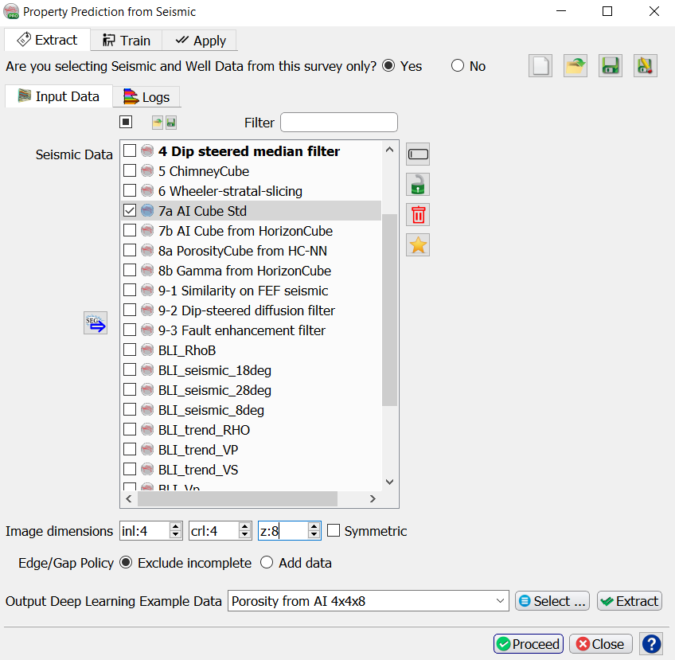Click the red trash can icon
Screen dimensions: 675x660
pos(418,214)
